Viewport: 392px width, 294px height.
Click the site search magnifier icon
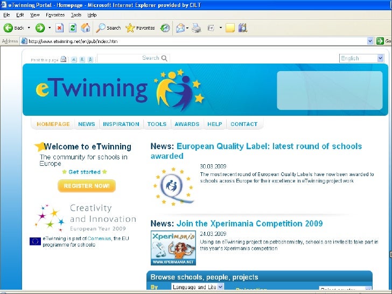164,58
